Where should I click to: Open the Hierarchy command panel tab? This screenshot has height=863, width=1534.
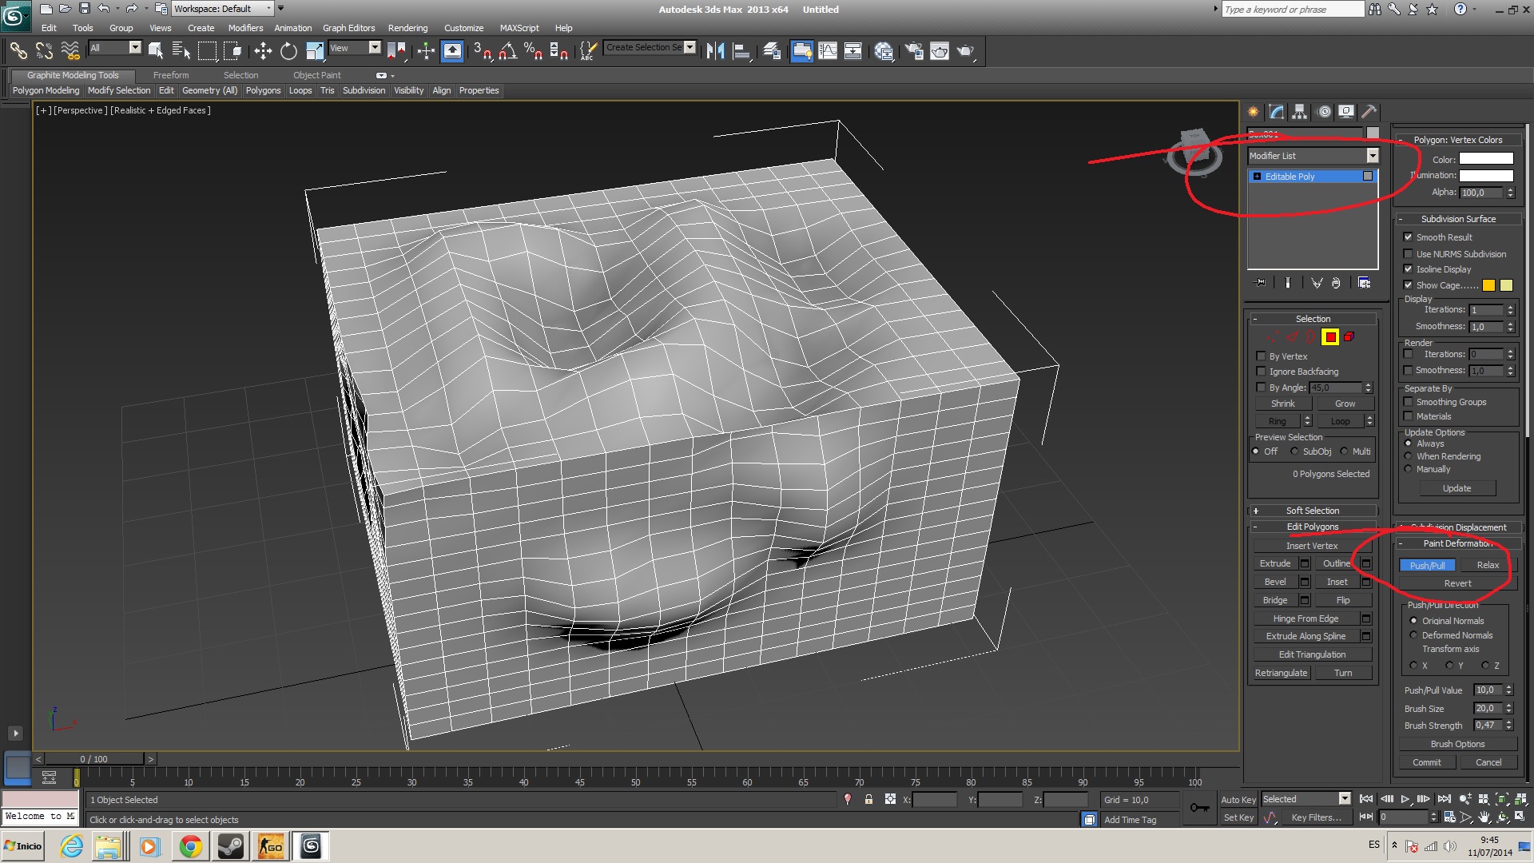[1300, 112]
